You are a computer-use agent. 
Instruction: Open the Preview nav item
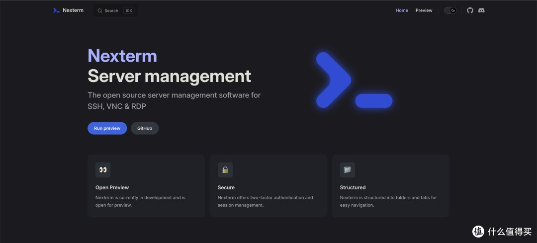pos(424,10)
